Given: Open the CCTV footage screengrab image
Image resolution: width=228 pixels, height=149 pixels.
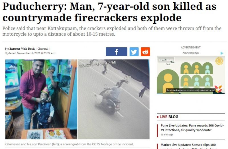Looking at the screenshot, I should pos(113,99).
